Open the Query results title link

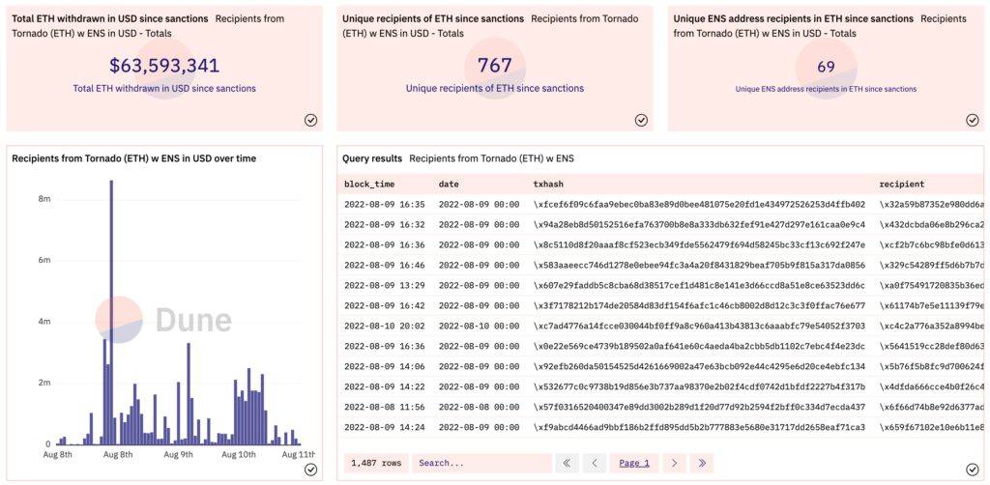[x=372, y=157]
